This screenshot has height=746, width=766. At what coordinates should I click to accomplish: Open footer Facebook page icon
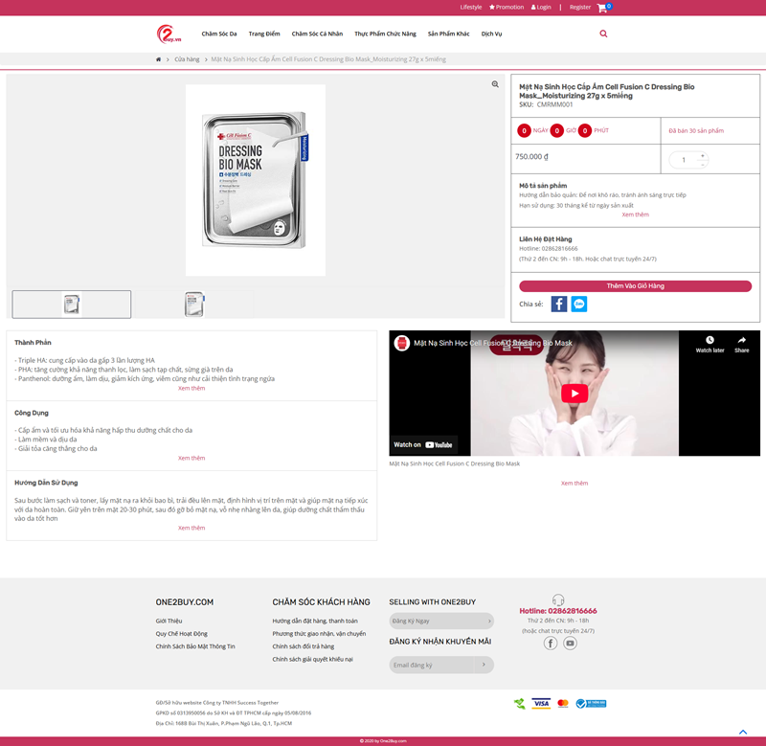point(551,644)
